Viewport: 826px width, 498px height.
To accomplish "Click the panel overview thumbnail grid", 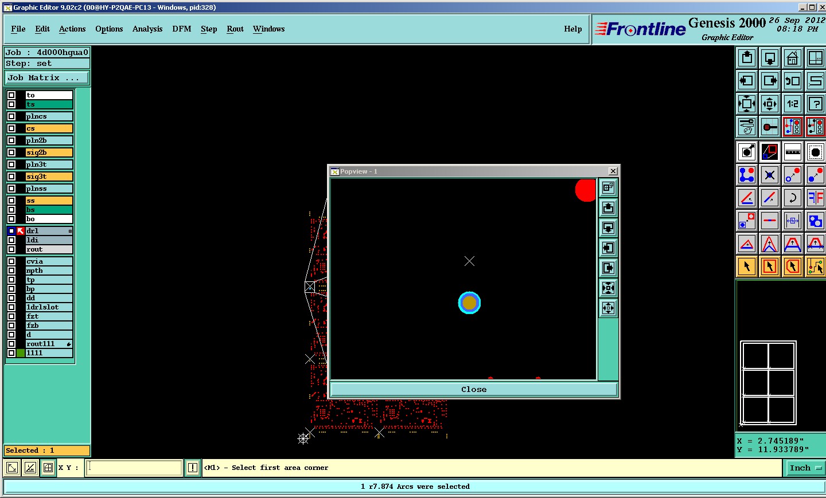I will tap(768, 383).
